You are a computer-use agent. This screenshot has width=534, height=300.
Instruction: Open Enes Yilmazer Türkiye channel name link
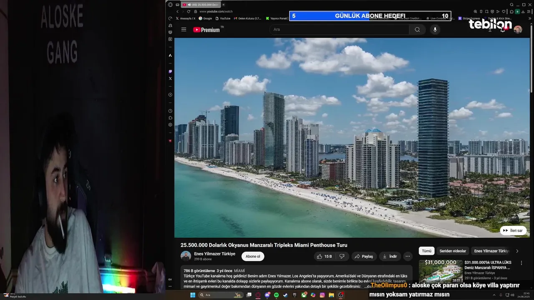pyautogui.click(x=214, y=254)
